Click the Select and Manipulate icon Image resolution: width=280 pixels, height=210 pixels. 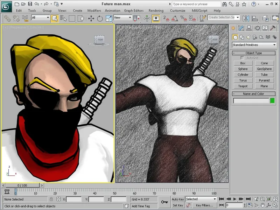[147, 18]
